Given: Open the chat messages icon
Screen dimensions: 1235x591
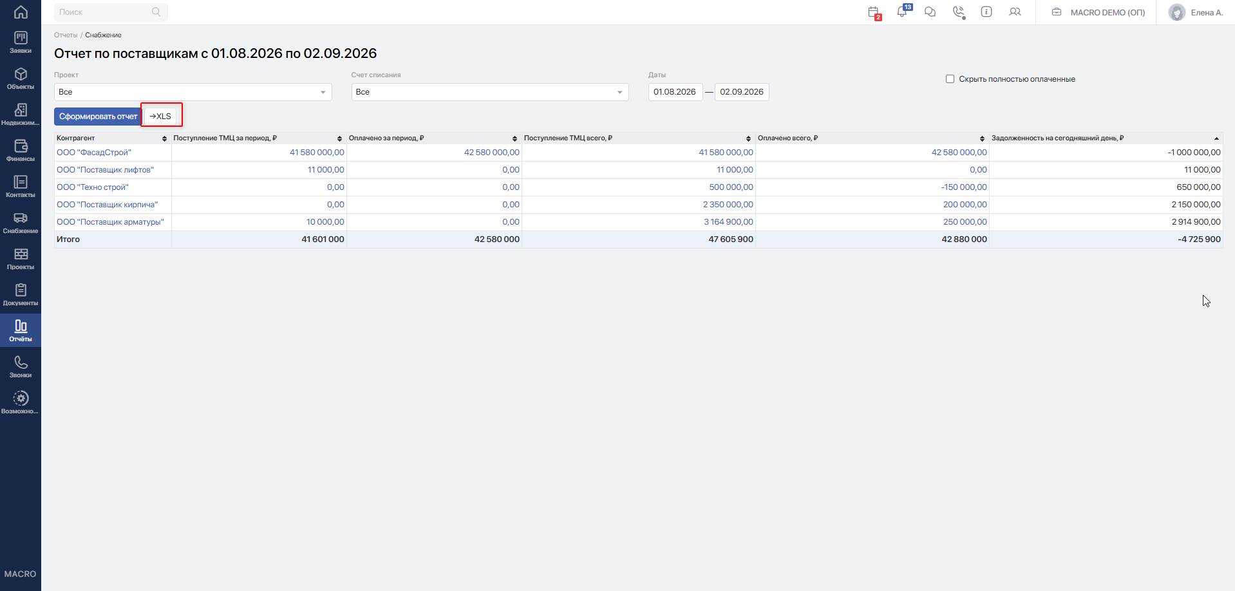Looking at the screenshot, I should [930, 12].
